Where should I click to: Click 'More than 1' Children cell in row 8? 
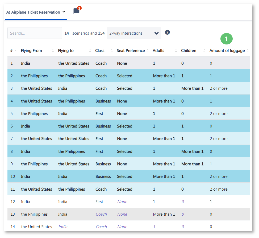[193, 151]
